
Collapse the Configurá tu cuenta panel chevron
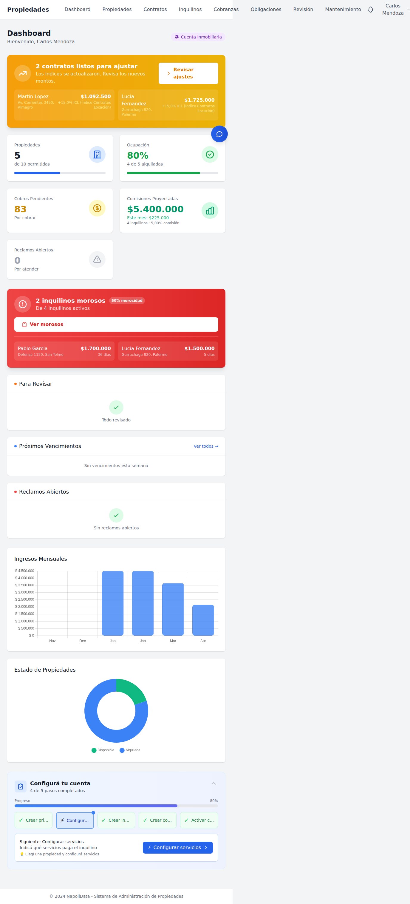coord(213,783)
